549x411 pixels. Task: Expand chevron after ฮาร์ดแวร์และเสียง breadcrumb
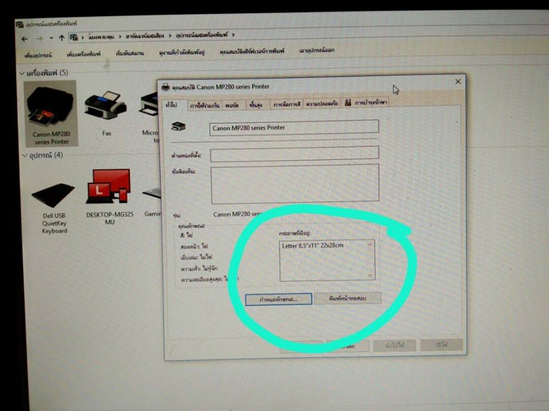[x=170, y=35]
